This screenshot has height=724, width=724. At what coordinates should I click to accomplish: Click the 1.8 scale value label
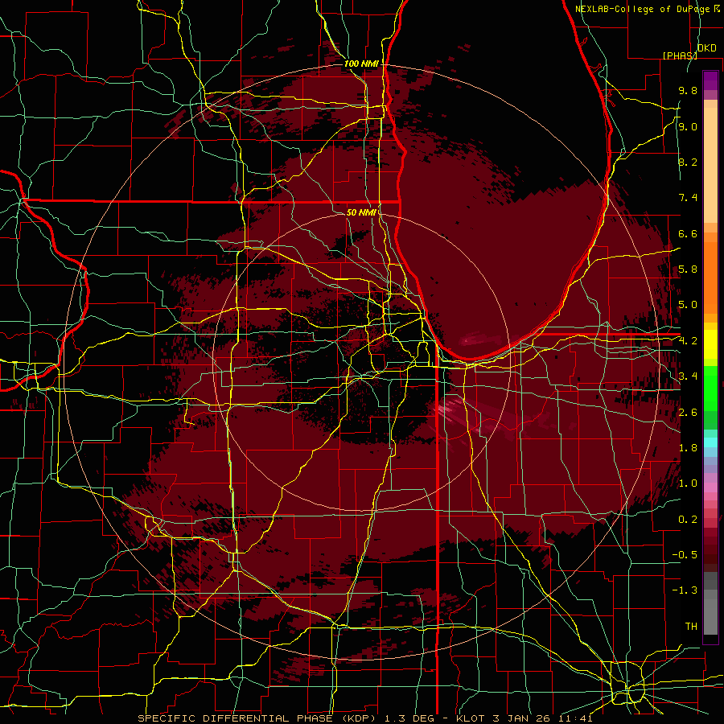pos(688,448)
